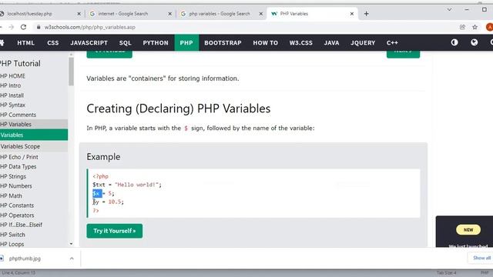Open the HTML tutorial in the top nav
Image resolution: width=493 pixels, height=277 pixels.
25,43
